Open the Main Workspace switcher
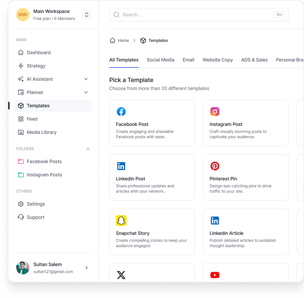Screen dimensions: 304x298 tap(87, 15)
